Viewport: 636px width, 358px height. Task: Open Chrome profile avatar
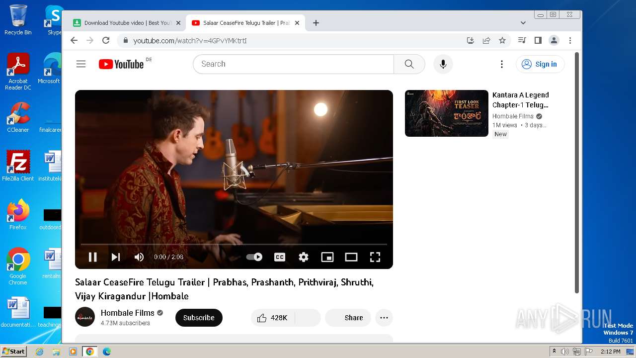[x=554, y=41]
